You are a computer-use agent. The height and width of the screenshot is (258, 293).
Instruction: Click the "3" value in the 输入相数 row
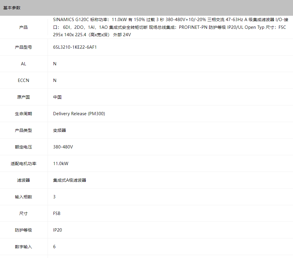point(54,197)
